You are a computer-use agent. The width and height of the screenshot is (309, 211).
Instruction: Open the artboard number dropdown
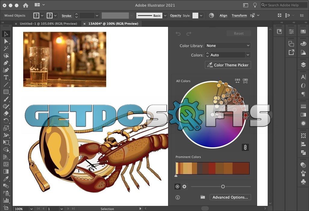point(62,209)
